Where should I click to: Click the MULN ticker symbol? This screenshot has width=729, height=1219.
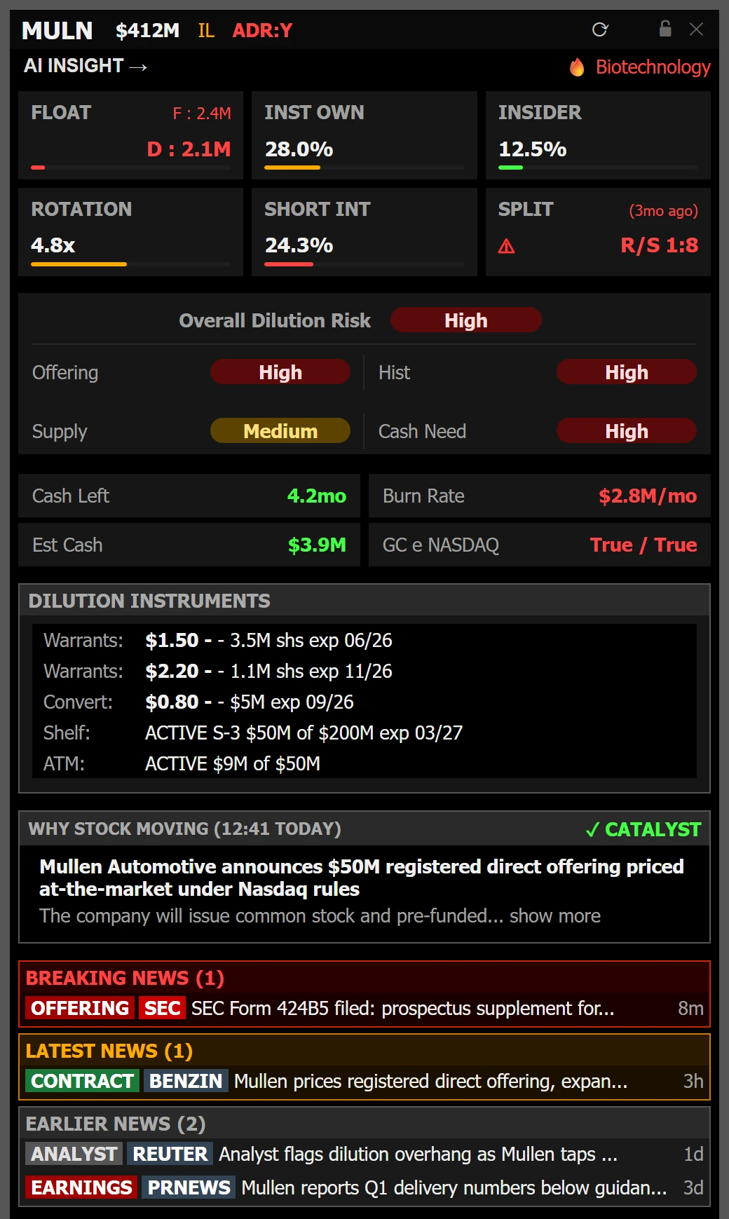pyautogui.click(x=57, y=30)
